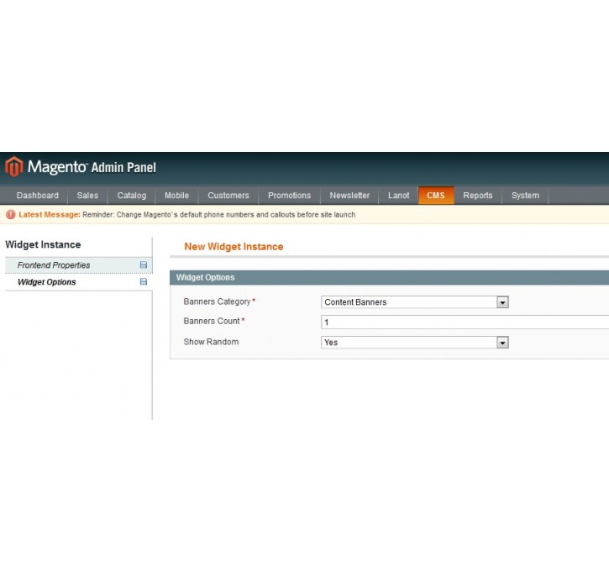
Task: Open the Catalog menu
Action: 131,196
